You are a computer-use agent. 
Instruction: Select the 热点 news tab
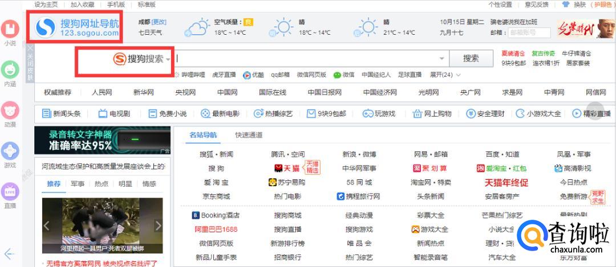tap(102, 183)
